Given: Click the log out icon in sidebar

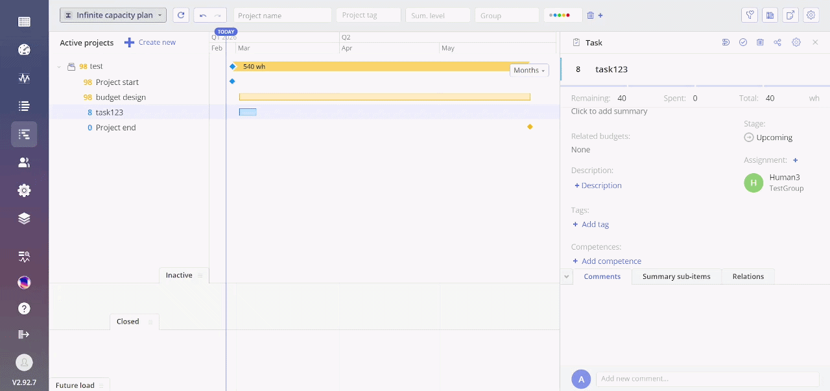Looking at the screenshot, I should 24,334.
